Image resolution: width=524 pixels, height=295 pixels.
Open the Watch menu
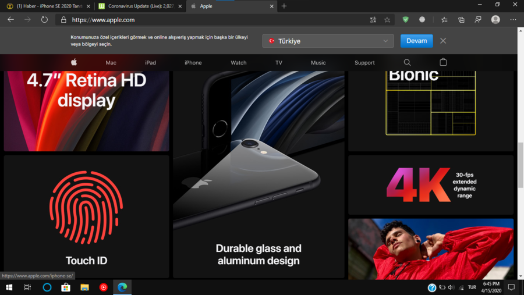tap(239, 62)
